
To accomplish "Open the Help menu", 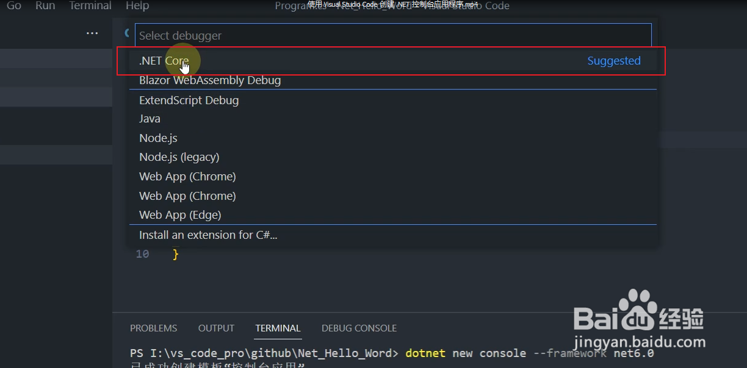I will pyautogui.click(x=137, y=5).
